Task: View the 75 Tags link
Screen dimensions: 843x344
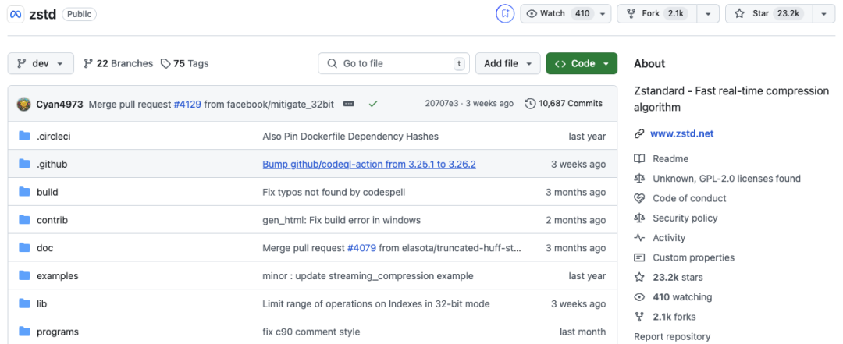Action: pyautogui.click(x=184, y=63)
